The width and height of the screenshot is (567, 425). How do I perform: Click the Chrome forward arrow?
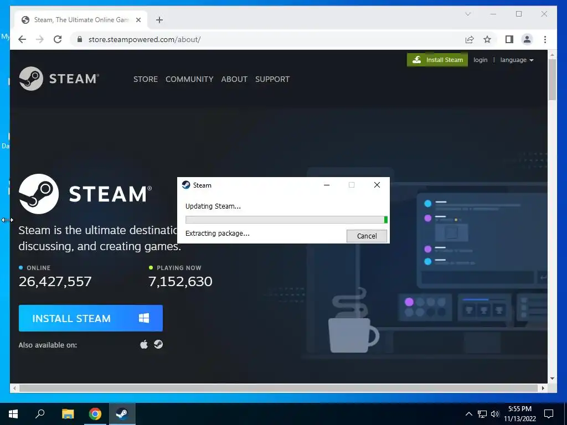[x=40, y=39]
